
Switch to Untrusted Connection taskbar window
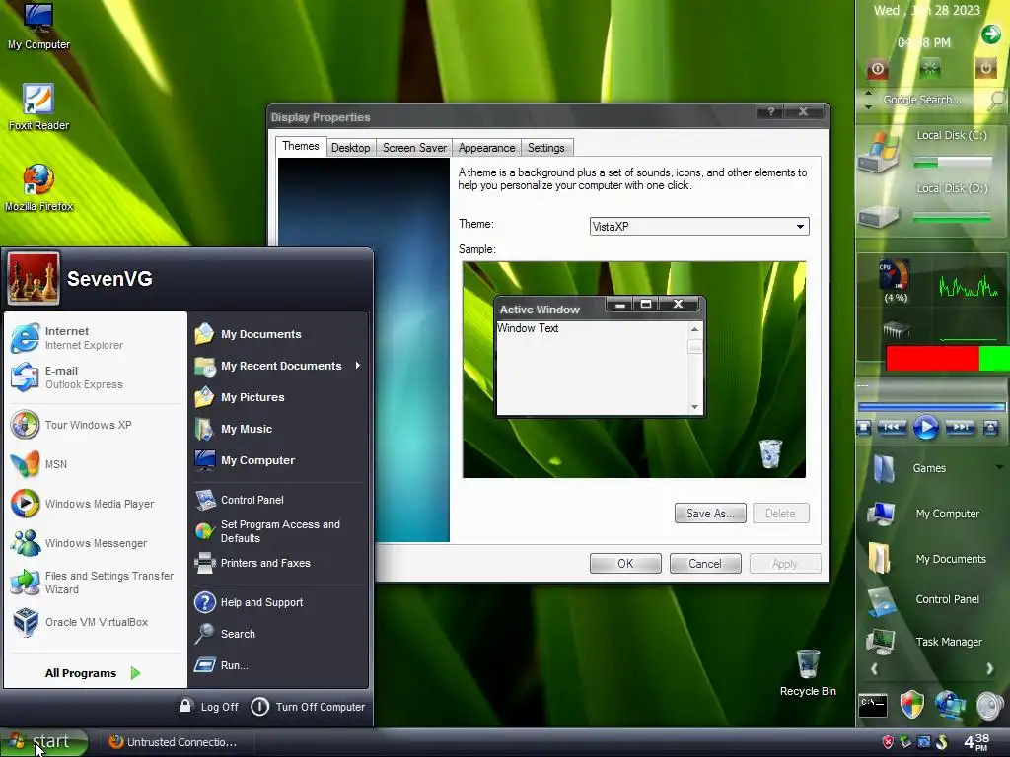click(x=176, y=742)
